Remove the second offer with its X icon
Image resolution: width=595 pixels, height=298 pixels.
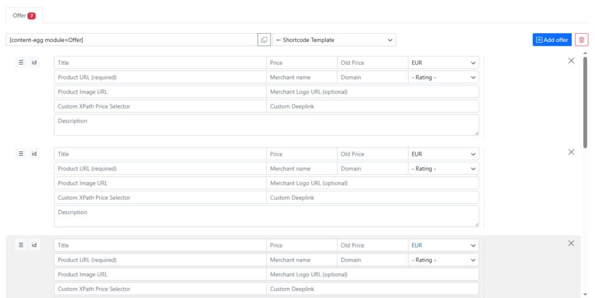tap(571, 152)
